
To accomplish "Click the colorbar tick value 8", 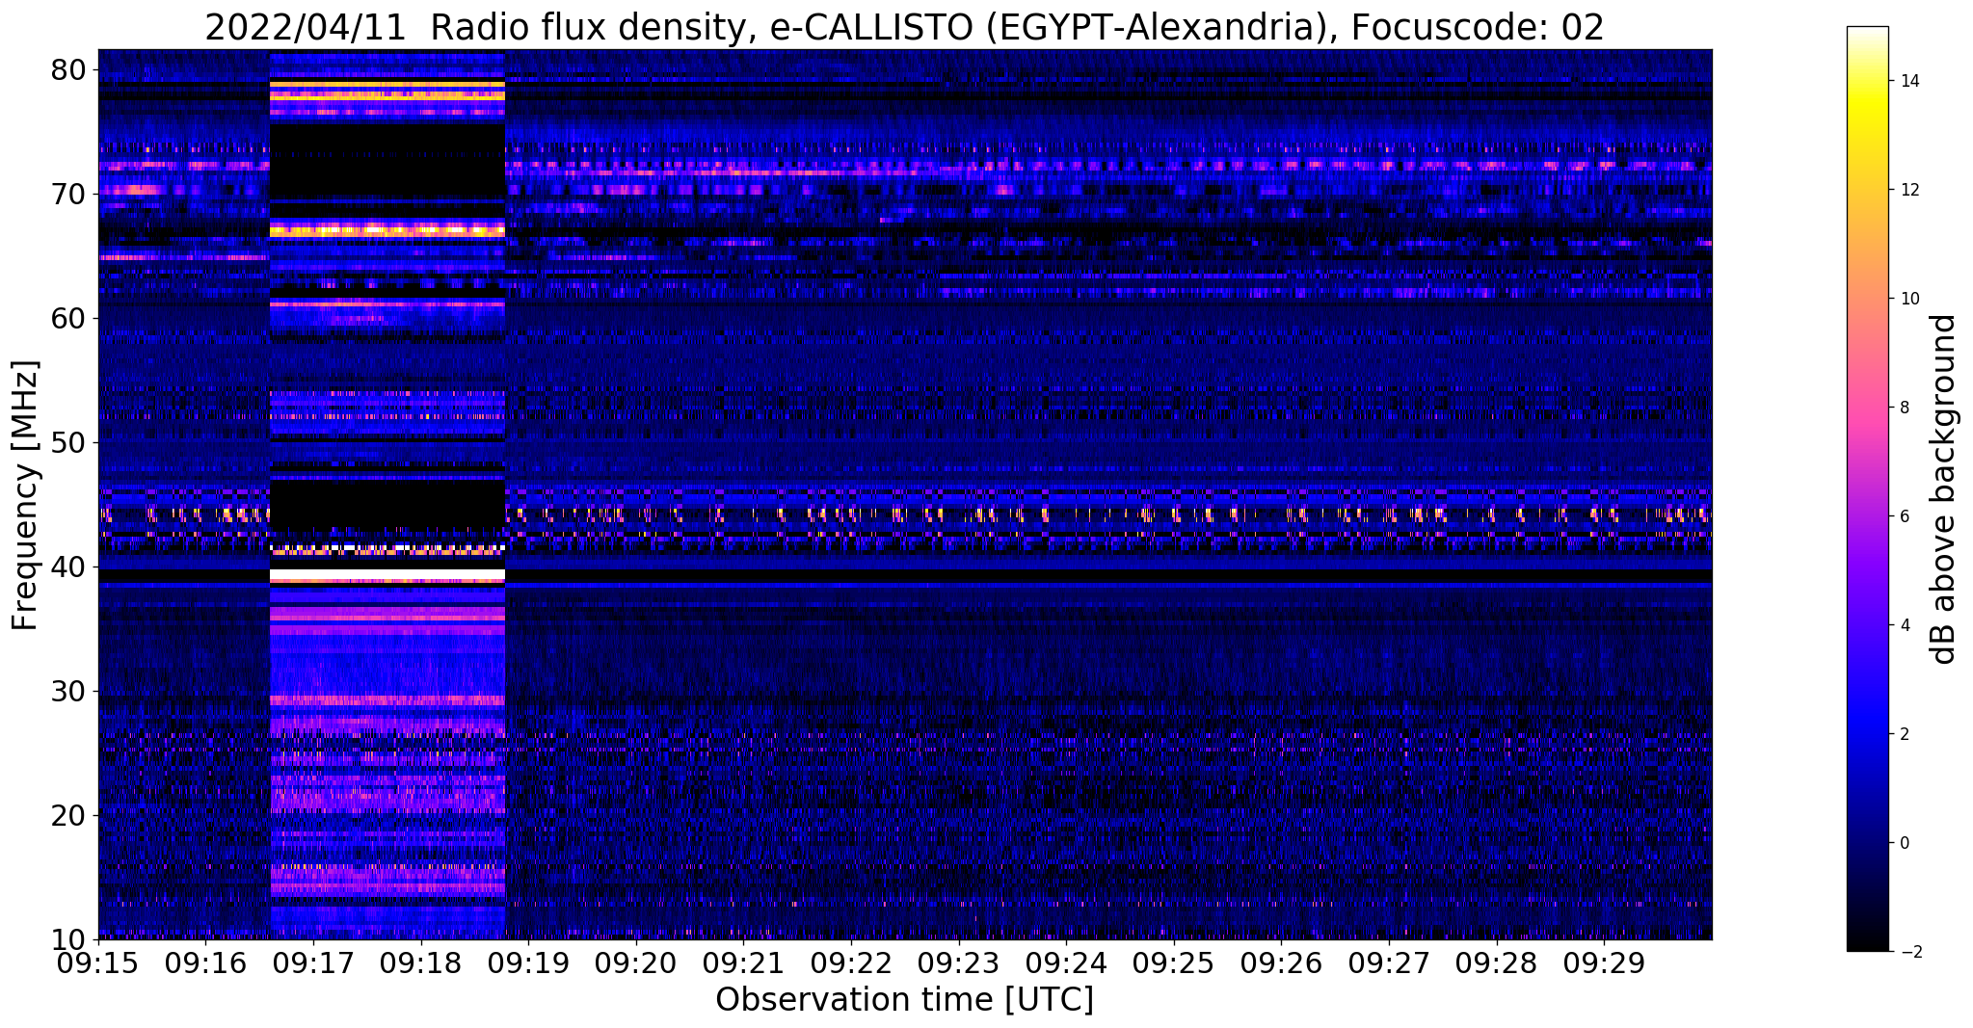I will [1904, 408].
